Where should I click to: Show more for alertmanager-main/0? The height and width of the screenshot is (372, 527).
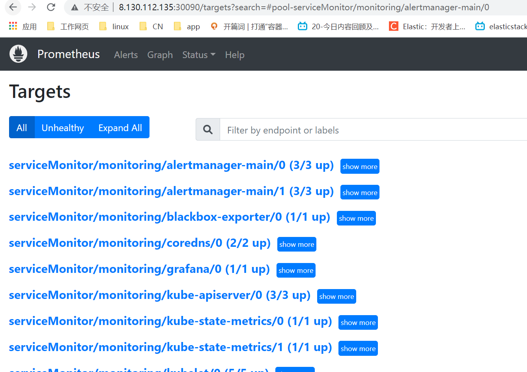click(360, 166)
